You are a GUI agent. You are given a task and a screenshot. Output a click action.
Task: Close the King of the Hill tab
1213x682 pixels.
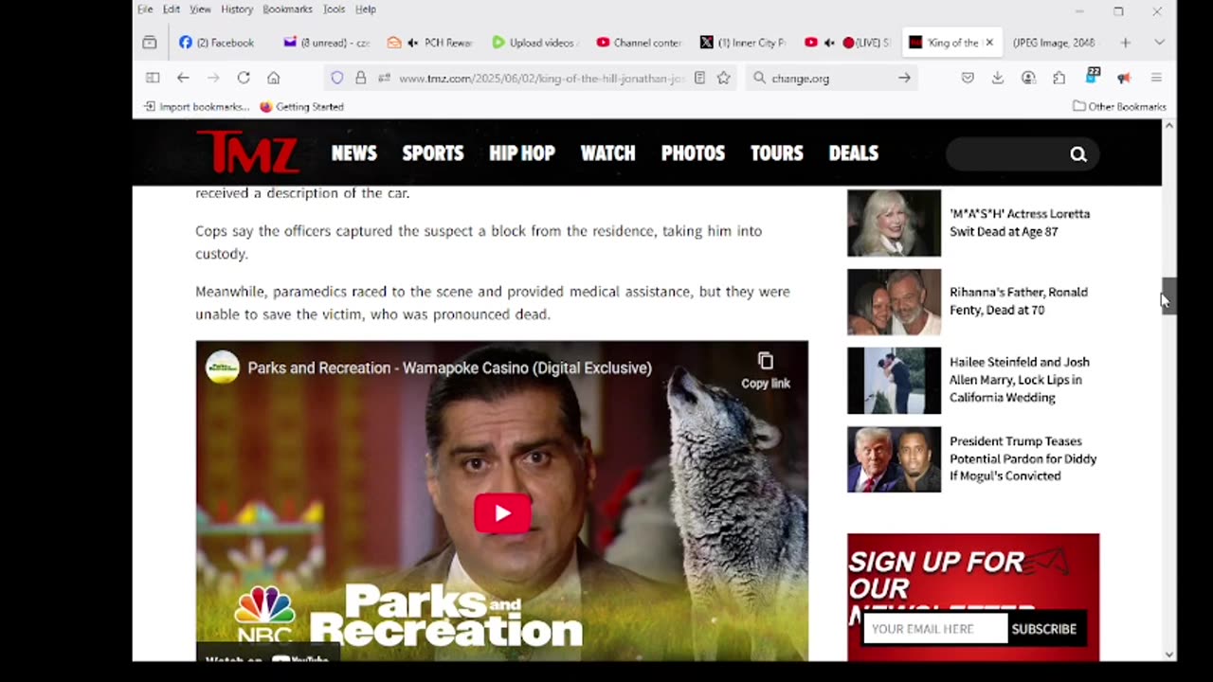[989, 43]
